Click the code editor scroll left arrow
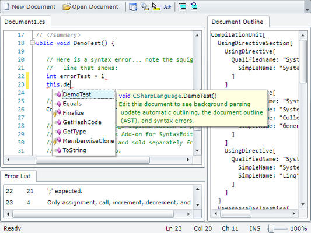The height and width of the screenshot is (233, 311). [8, 160]
